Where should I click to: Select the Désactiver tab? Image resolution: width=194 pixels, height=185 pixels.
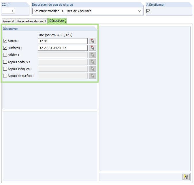[57, 21]
